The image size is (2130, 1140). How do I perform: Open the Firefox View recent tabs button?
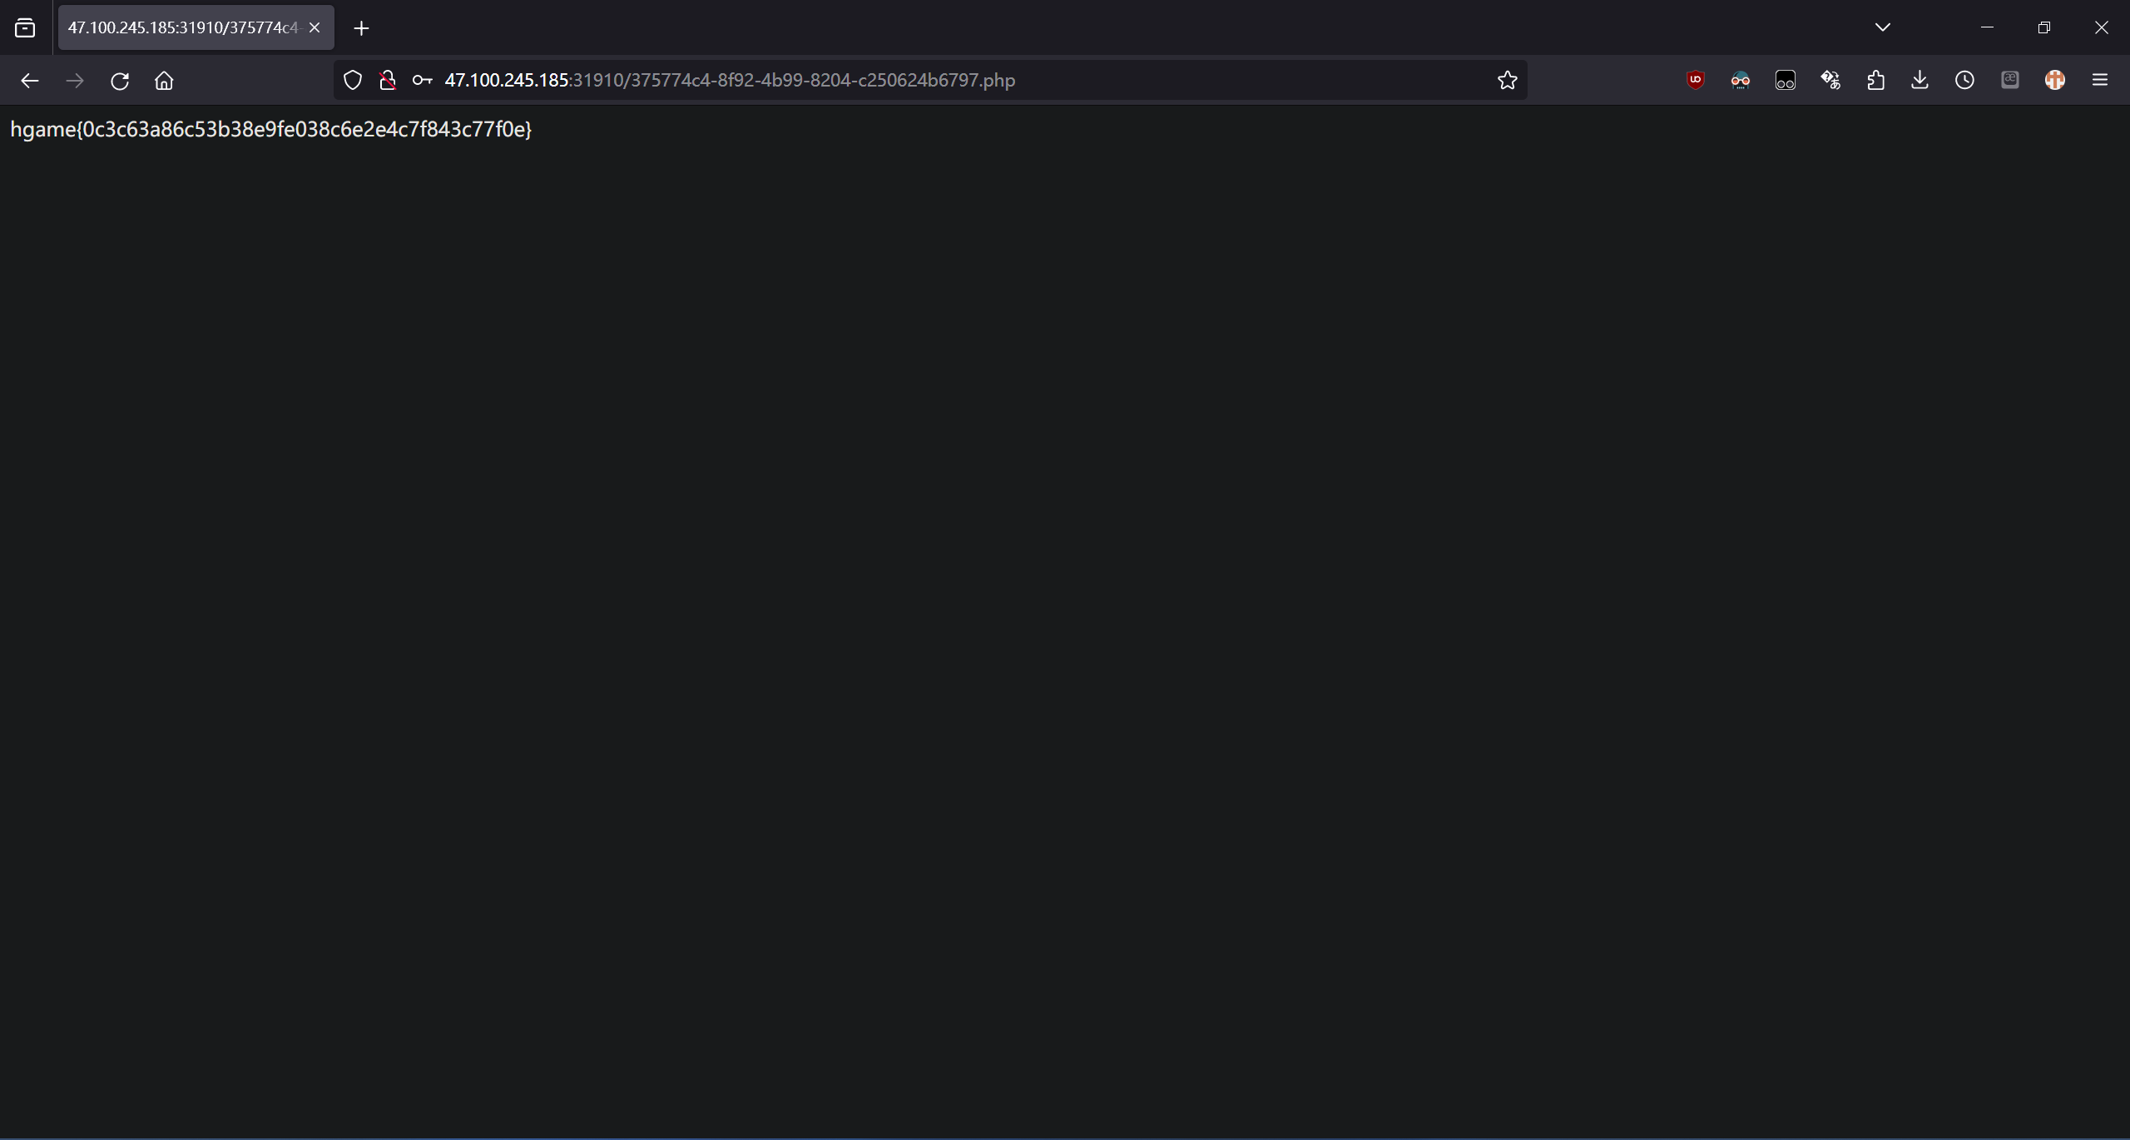point(25,28)
